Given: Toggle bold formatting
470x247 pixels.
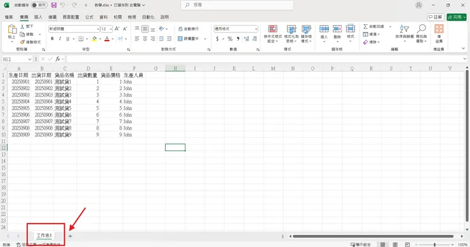Looking at the screenshot, I should (x=52, y=39).
